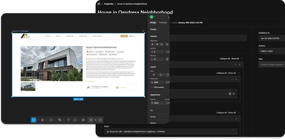Open the green N user avatar menu
Screen dimensions: 285x139
152,17
